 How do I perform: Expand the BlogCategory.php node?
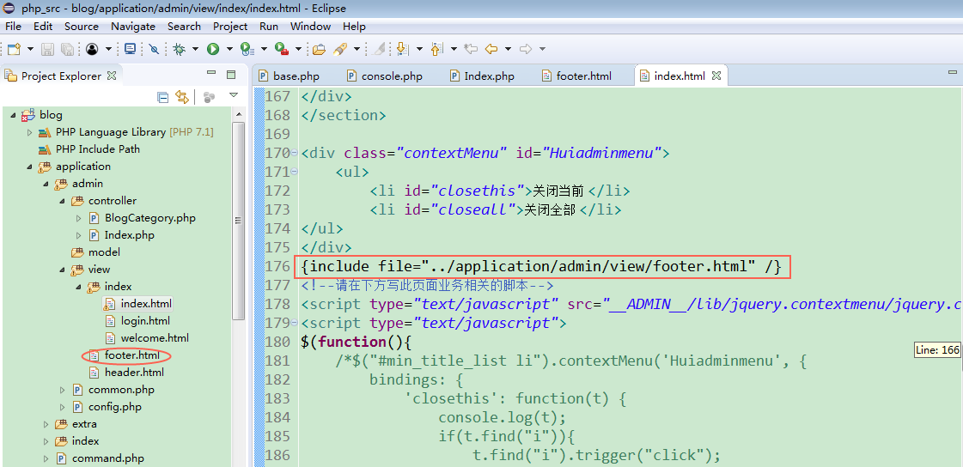pyautogui.click(x=78, y=218)
